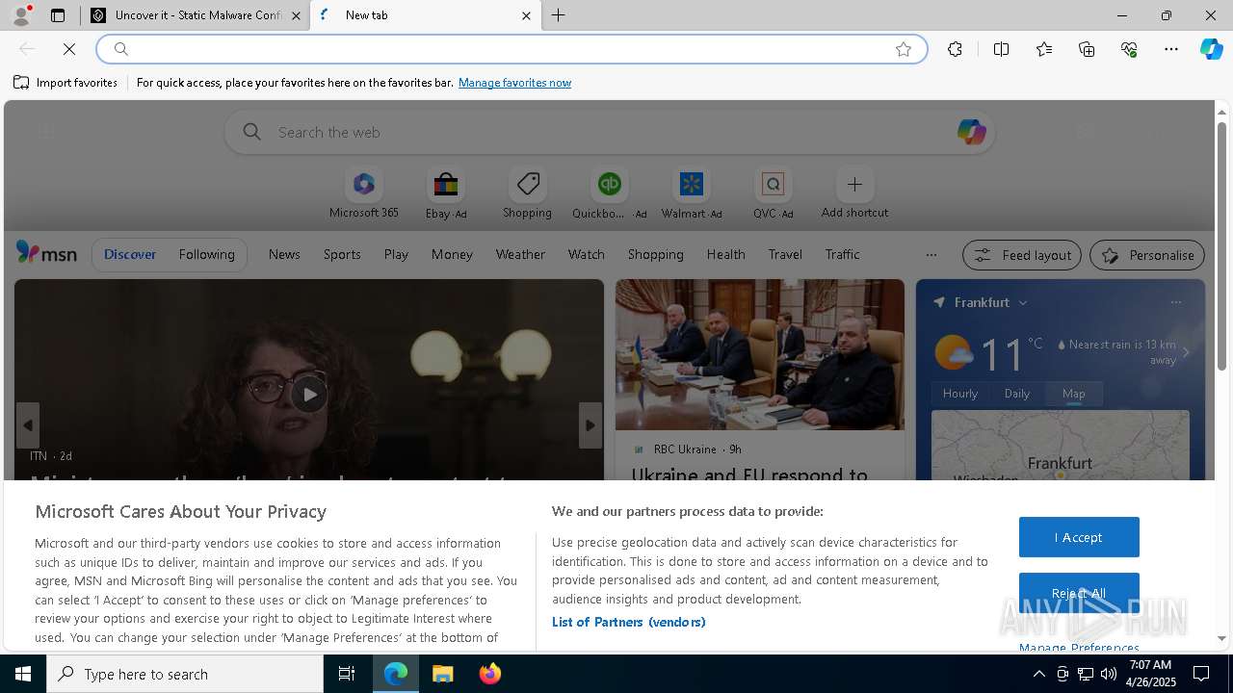The image size is (1233, 693).
Task: Open a new tab with plus button
Action: [559, 15]
